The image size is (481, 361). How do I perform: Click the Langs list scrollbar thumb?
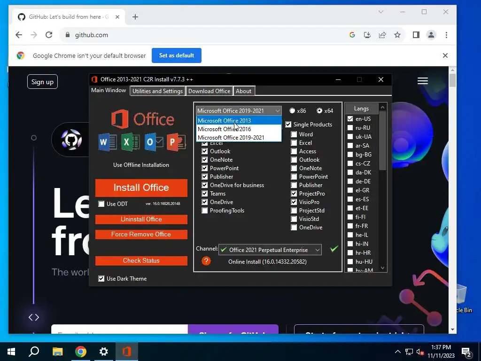[x=382, y=141]
